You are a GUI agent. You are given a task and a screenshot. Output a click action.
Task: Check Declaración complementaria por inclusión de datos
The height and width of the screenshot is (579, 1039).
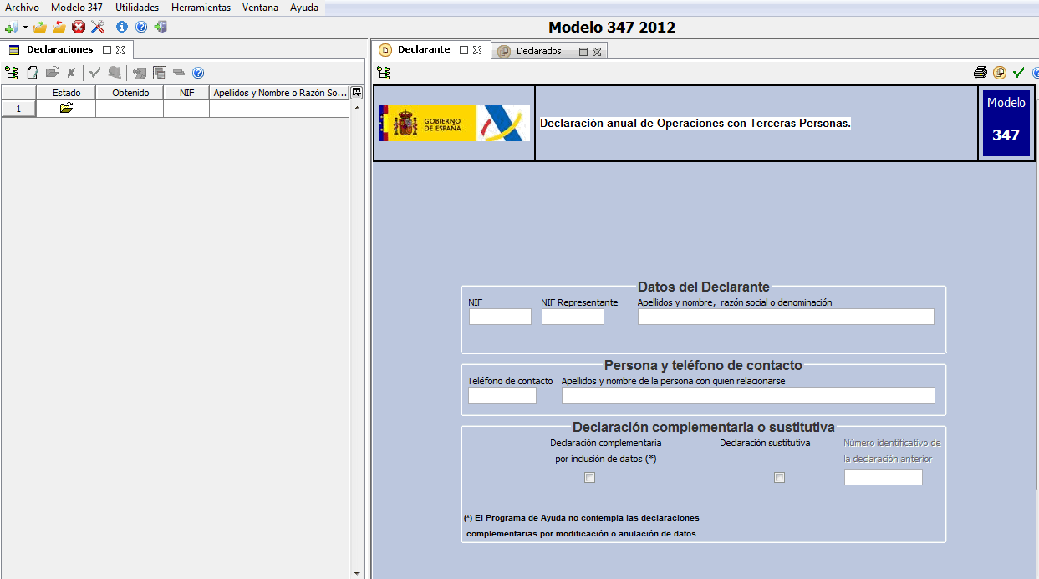590,478
